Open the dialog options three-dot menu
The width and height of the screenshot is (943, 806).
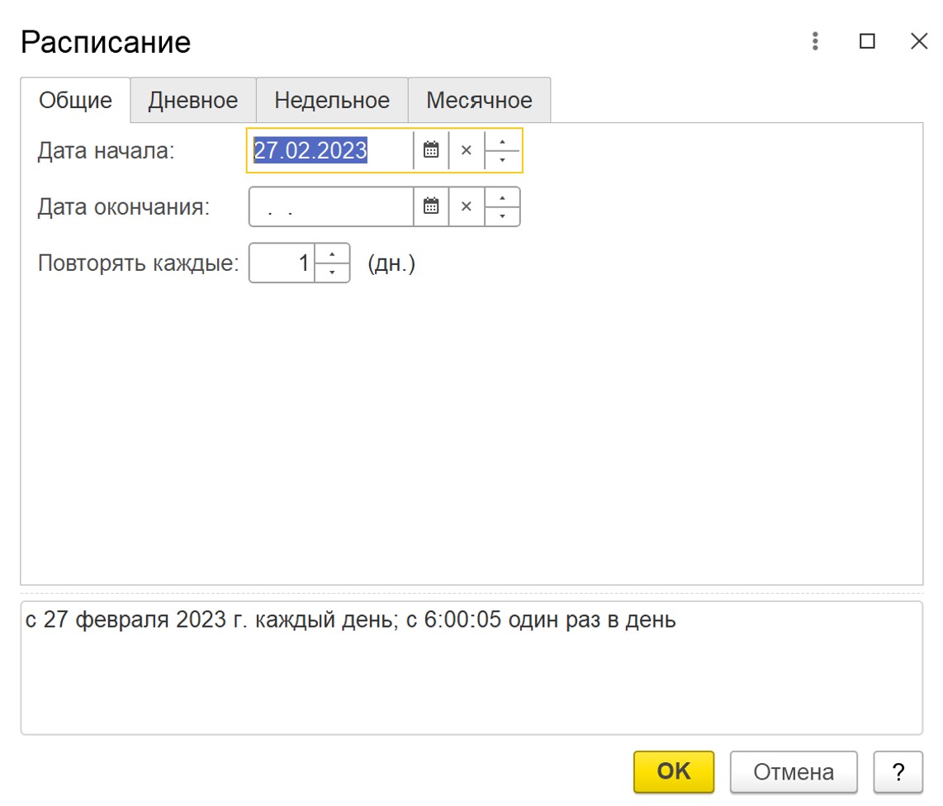pyautogui.click(x=814, y=41)
